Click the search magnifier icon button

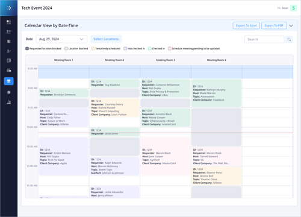click(289, 39)
